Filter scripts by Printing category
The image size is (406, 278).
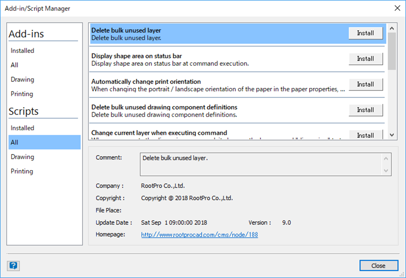(x=22, y=171)
